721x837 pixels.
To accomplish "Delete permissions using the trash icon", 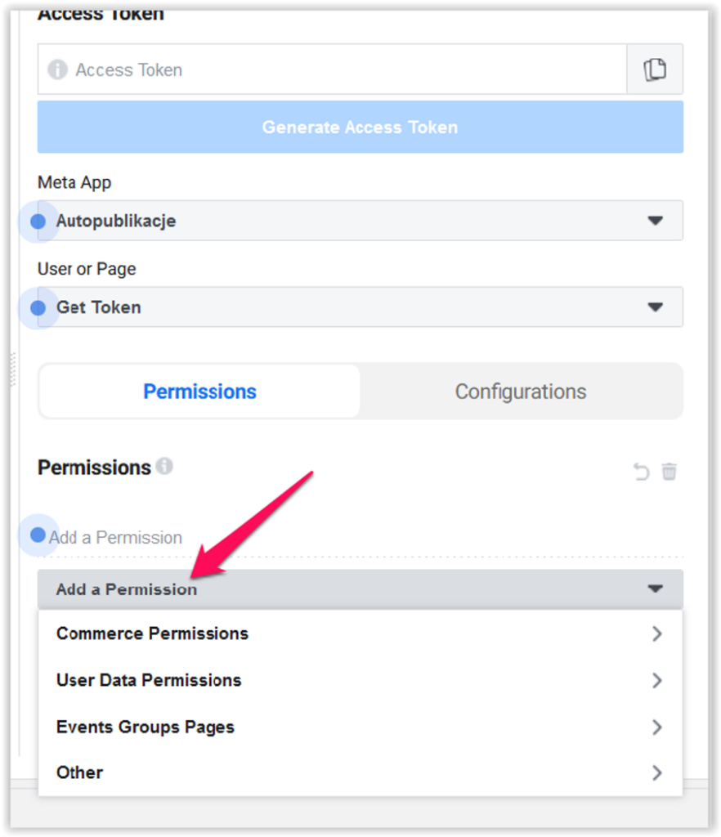I will tap(669, 472).
